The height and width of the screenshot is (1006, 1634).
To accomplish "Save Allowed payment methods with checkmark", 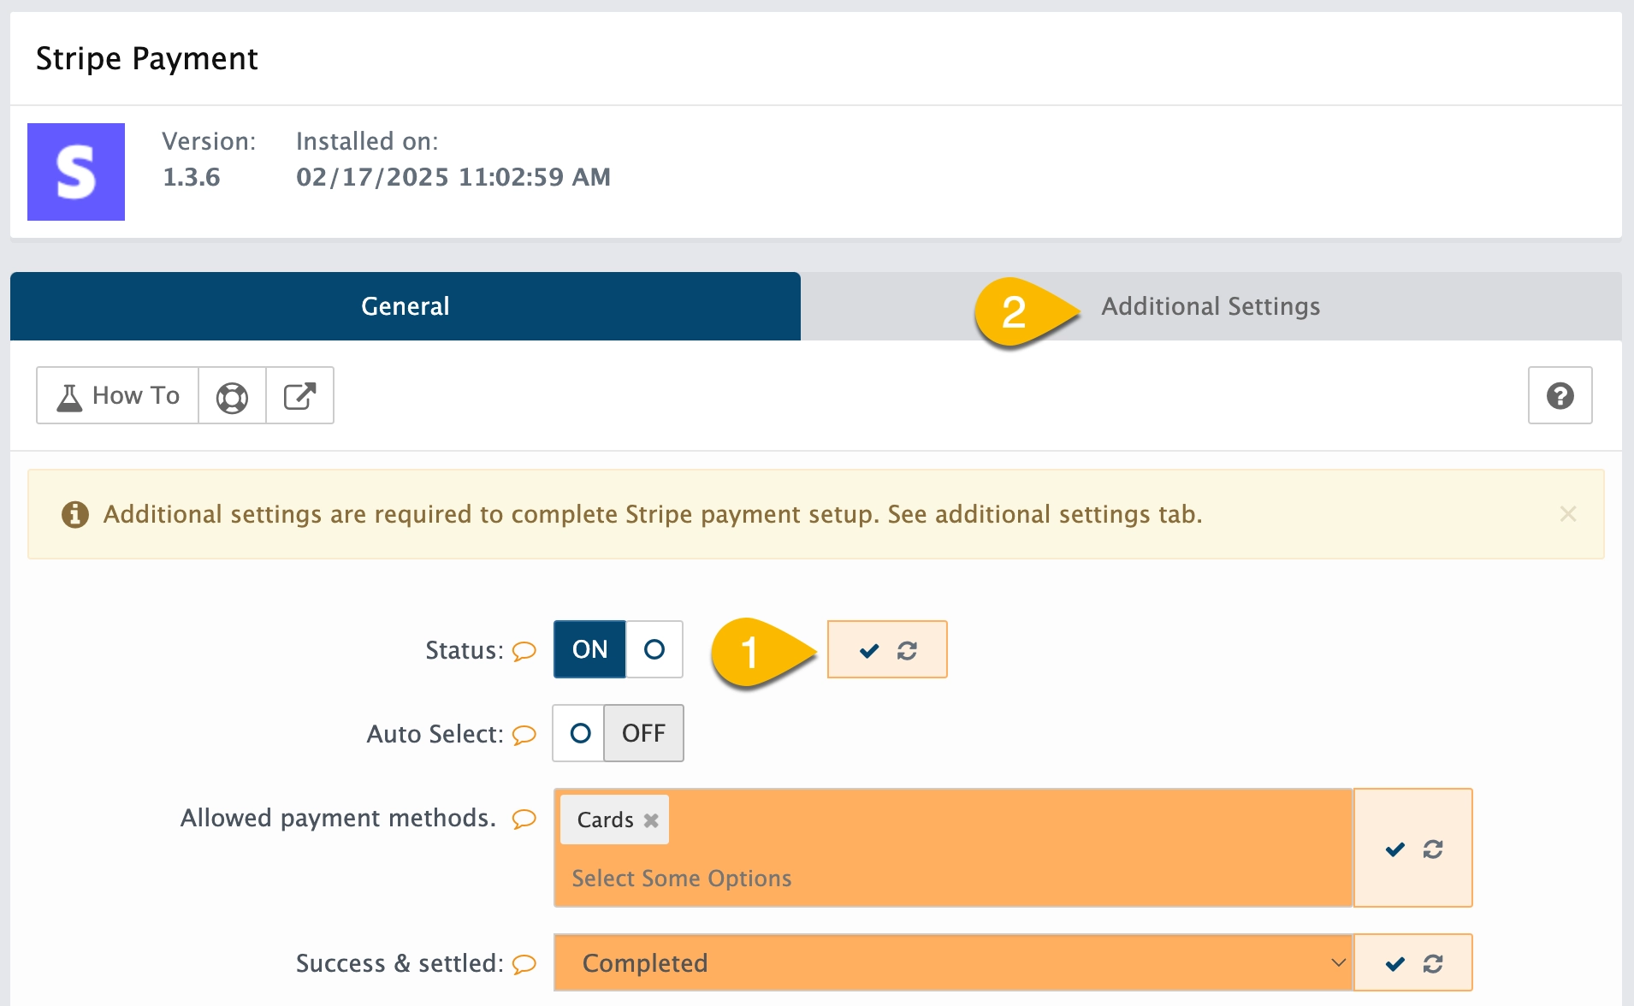I will click(1395, 849).
